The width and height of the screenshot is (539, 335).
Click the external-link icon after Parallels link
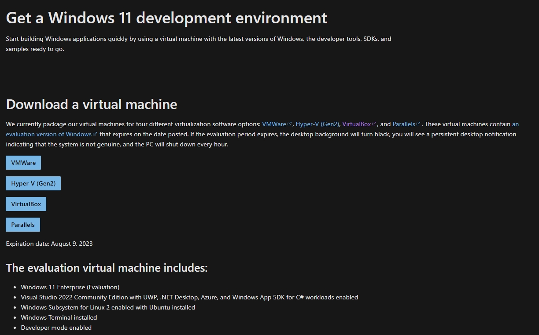coord(418,124)
